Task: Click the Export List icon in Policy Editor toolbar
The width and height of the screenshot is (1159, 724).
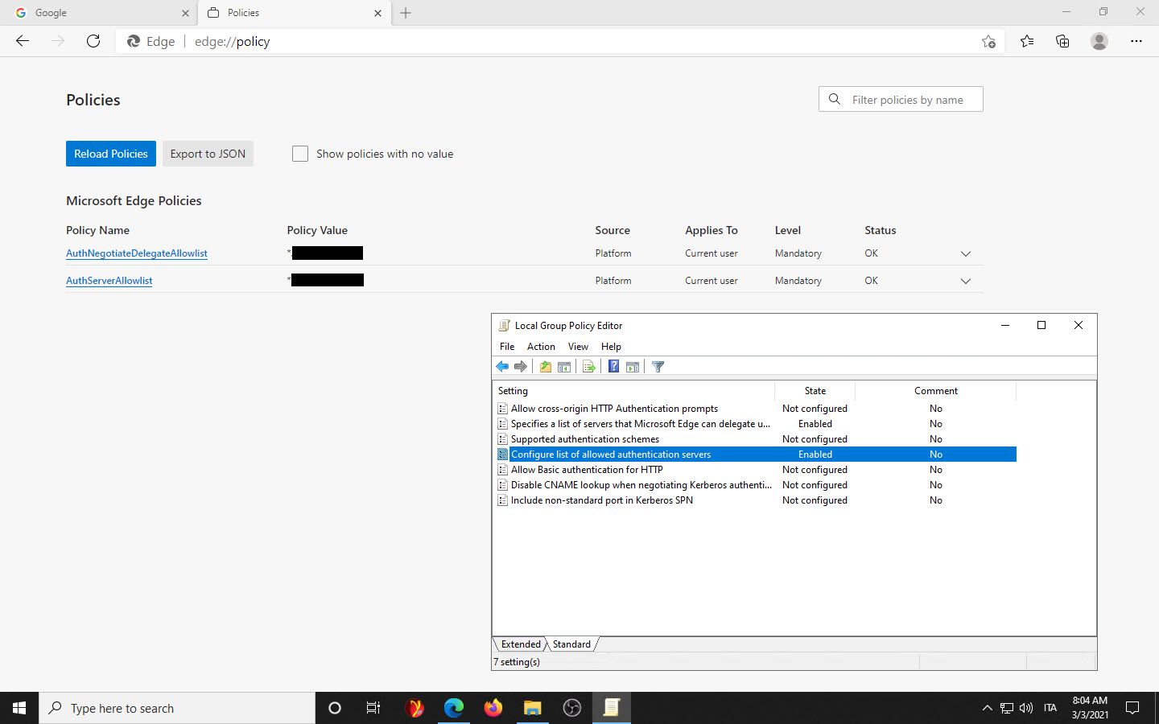Action: 589,367
